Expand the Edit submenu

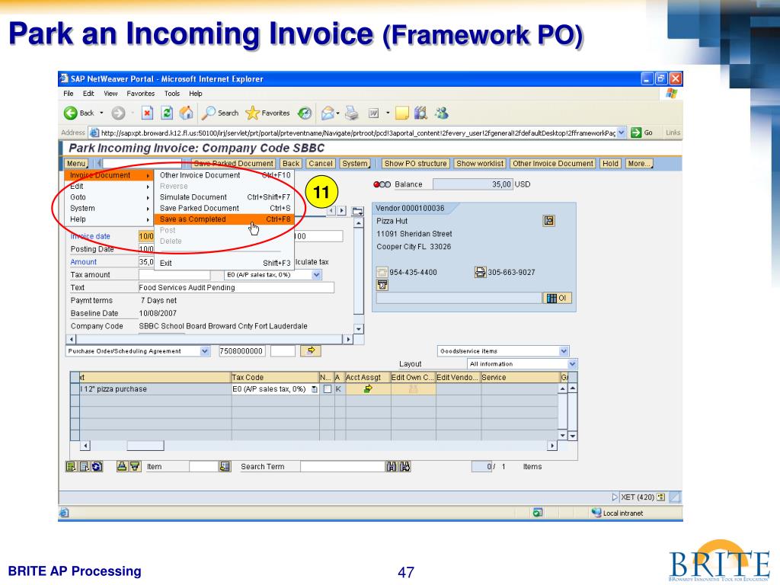coord(108,186)
